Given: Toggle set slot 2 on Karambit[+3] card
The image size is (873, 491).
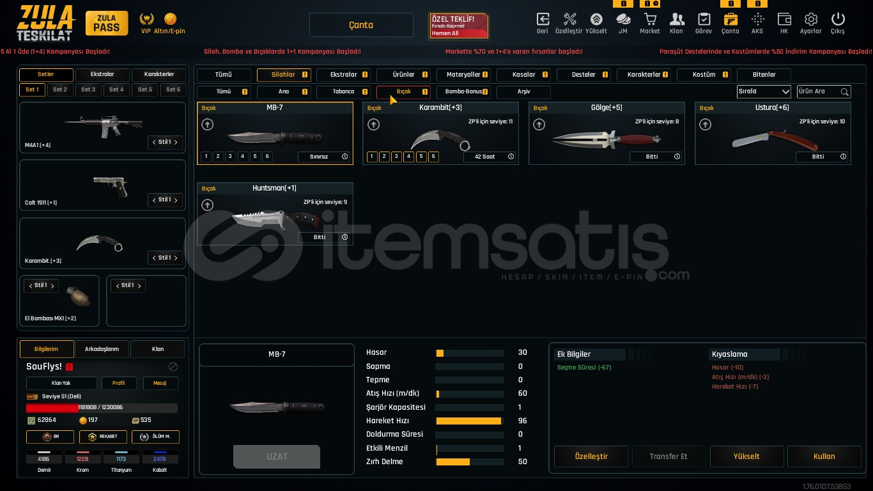Looking at the screenshot, I should pyautogui.click(x=384, y=157).
